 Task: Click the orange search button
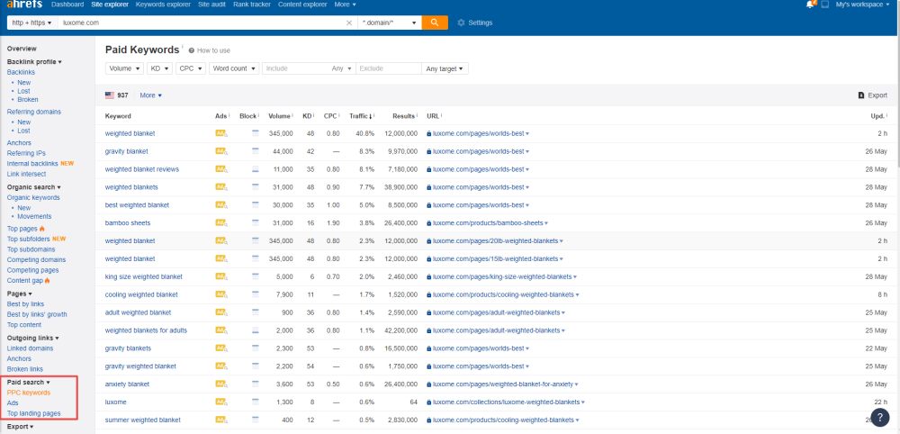coord(435,23)
